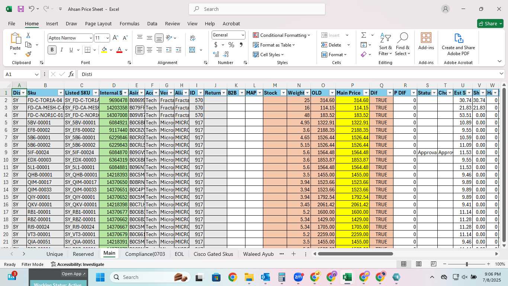
Task: Click the Decrease Decimal icon
Action: click(226, 54)
